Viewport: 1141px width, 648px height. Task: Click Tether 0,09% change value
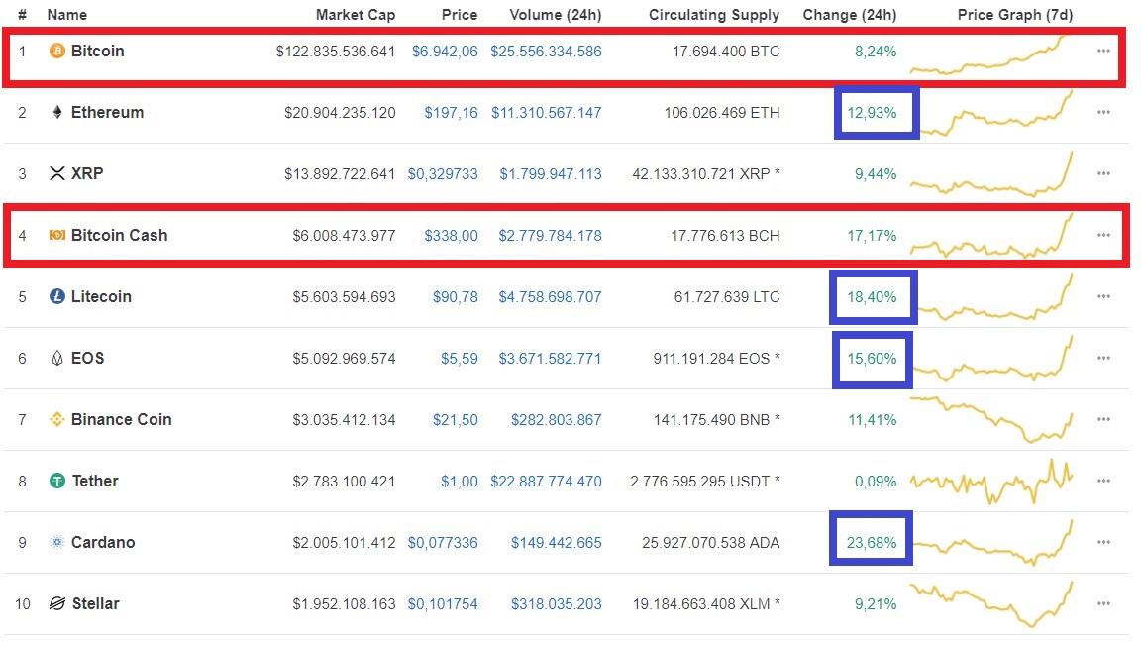(x=876, y=482)
